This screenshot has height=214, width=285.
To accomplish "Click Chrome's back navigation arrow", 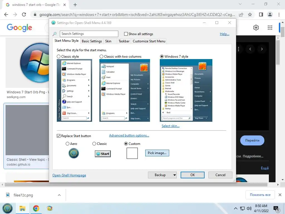I will click(x=6, y=14).
